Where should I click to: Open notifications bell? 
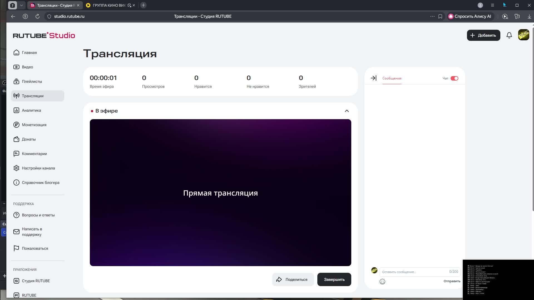pyautogui.click(x=509, y=35)
